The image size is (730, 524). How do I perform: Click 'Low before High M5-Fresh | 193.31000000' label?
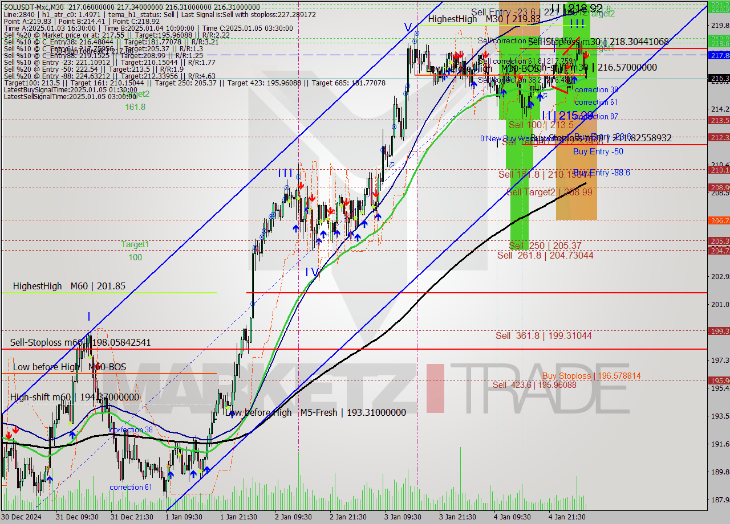(315, 412)
